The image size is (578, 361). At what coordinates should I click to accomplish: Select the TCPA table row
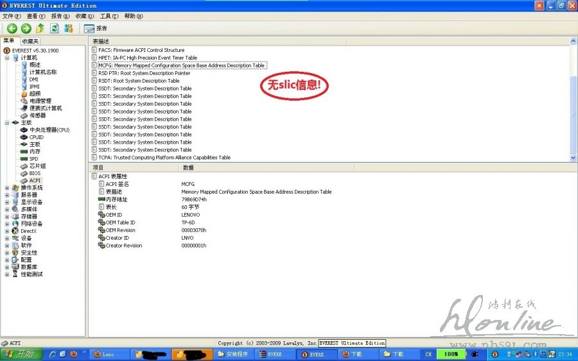(x=164, y=157)
